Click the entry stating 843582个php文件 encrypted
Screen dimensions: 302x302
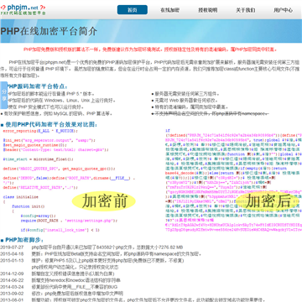point(107,247)
